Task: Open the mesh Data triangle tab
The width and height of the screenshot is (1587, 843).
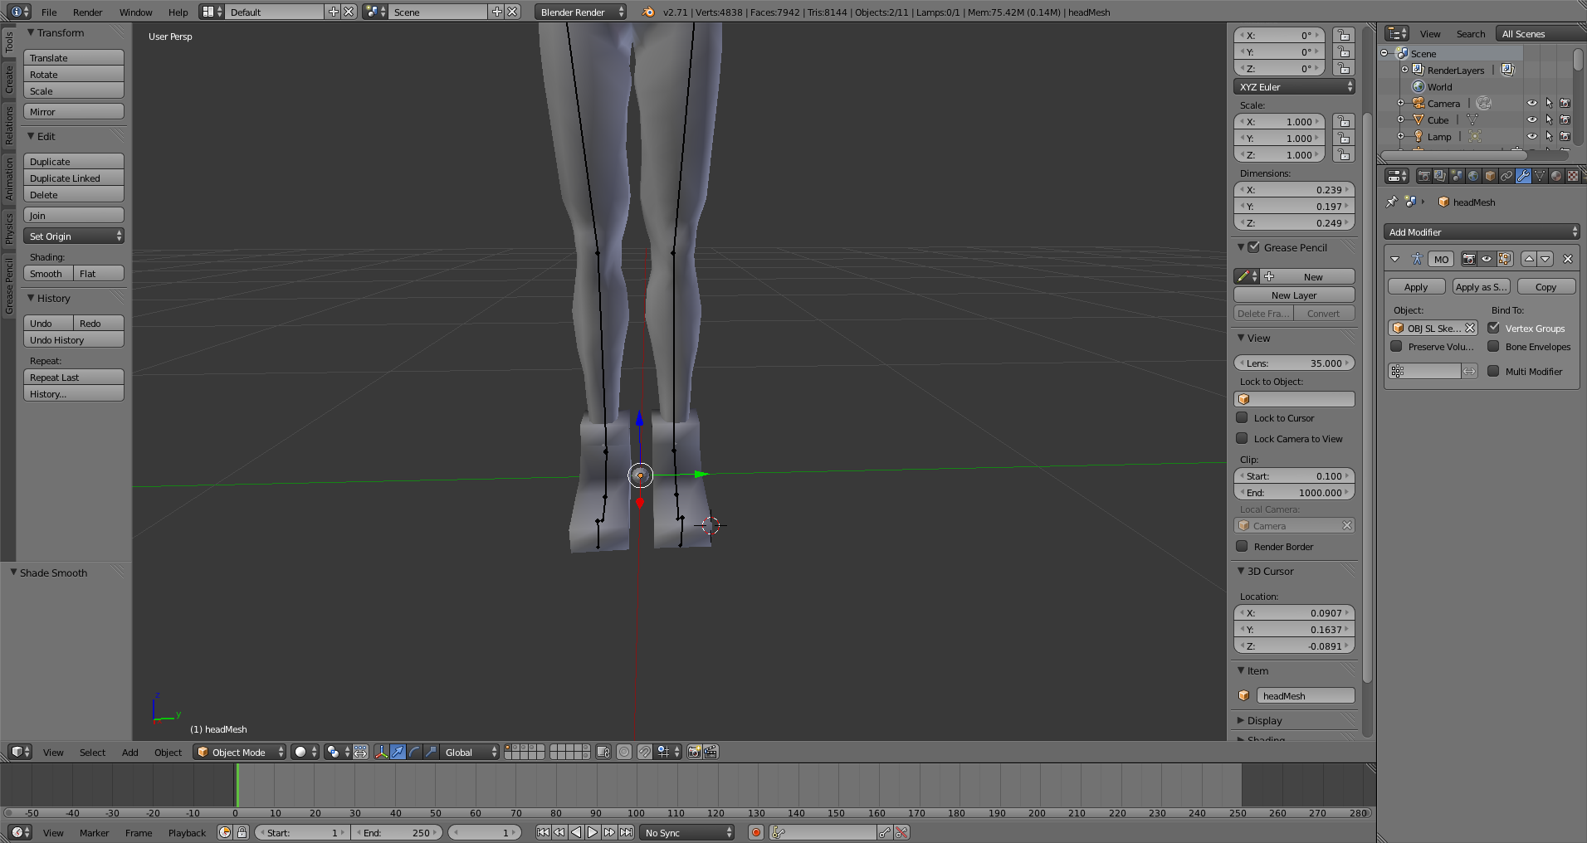Action: pos(1540,176)
